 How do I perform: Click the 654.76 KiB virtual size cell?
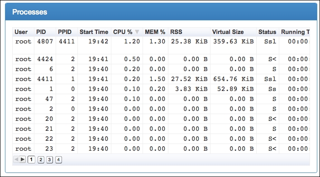233,79
